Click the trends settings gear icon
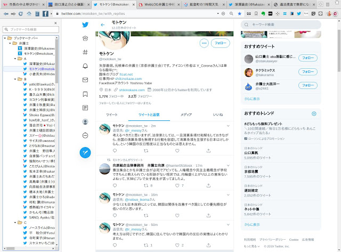 (314, 113)
